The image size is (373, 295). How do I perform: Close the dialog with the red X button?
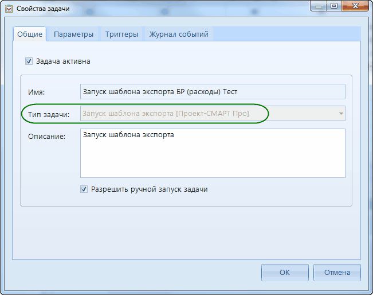[x=355, y=6]
